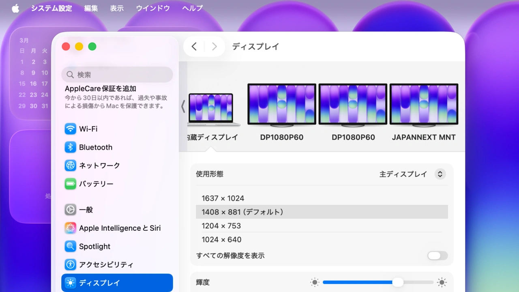Open Spotlight settings from sidebar
519x292 pixels.
point(70,246)
